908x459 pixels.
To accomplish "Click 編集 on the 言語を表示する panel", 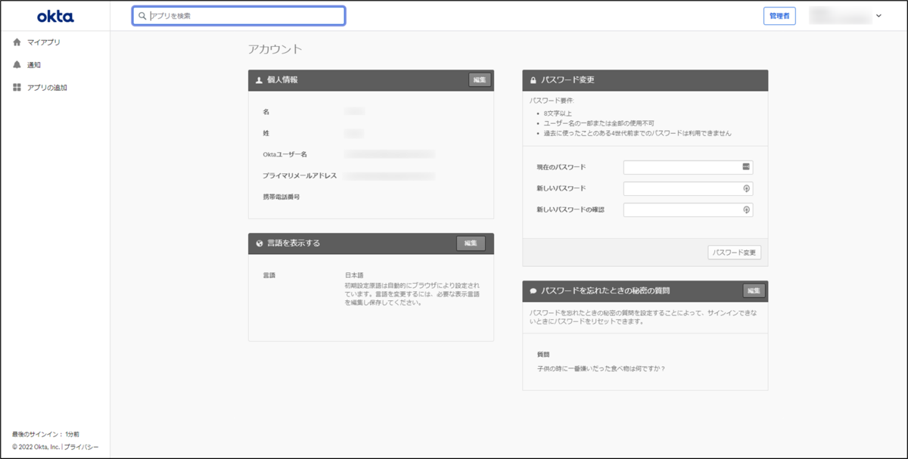I will 471,243.
